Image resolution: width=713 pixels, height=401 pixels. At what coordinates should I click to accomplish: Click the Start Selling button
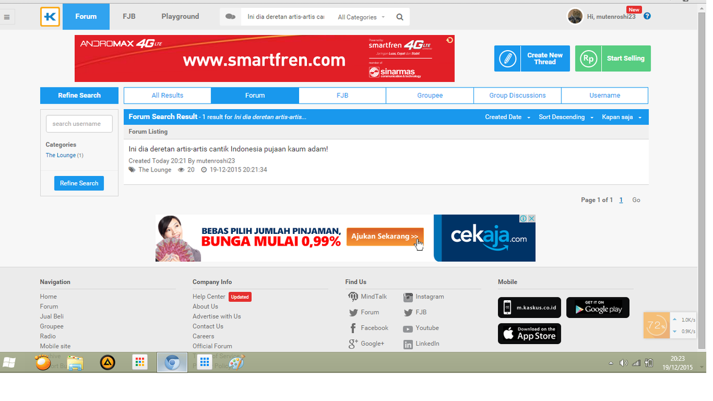click(x=613, y=58)
